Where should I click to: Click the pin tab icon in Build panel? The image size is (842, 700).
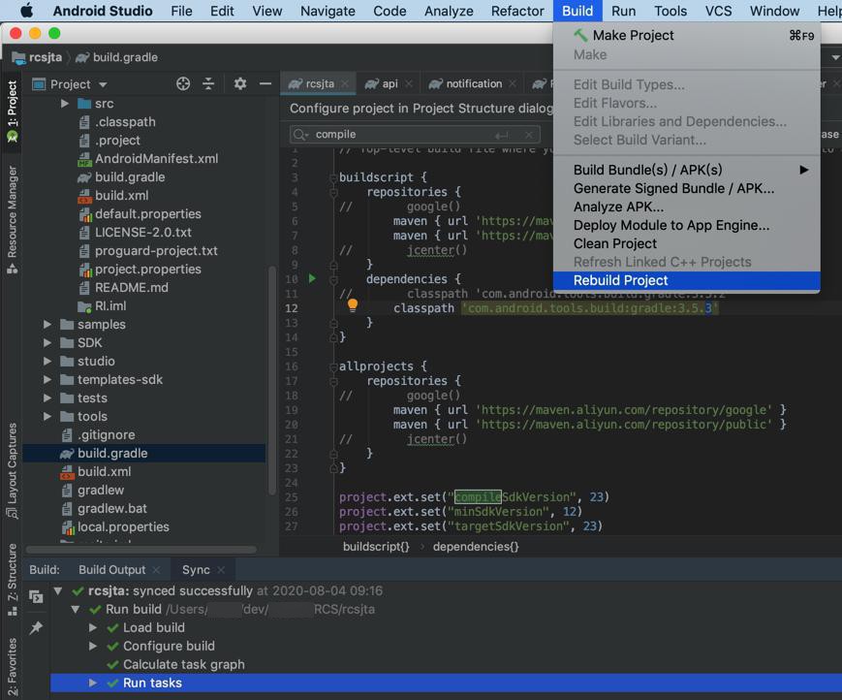[x=36, y=627]
